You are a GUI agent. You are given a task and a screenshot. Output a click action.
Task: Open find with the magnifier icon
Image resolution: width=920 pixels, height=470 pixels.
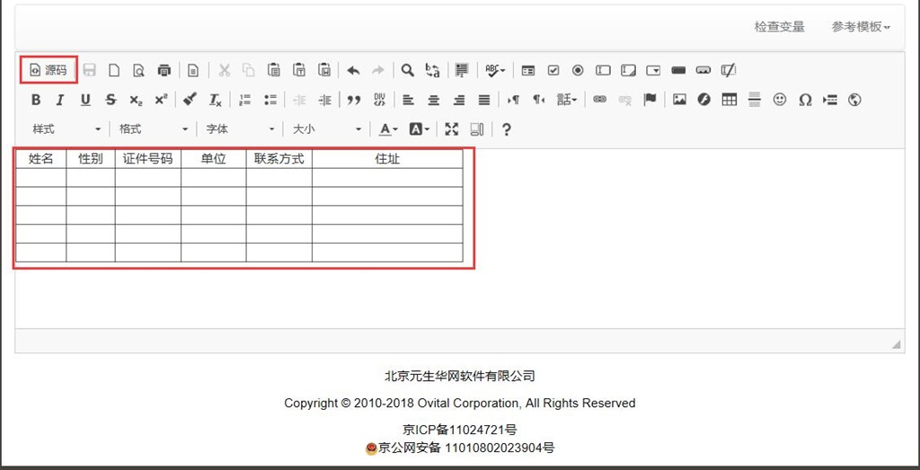pos(407,70)
